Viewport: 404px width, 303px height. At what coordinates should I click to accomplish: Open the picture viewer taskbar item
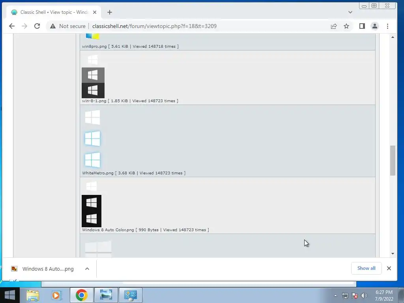point(106,295)
